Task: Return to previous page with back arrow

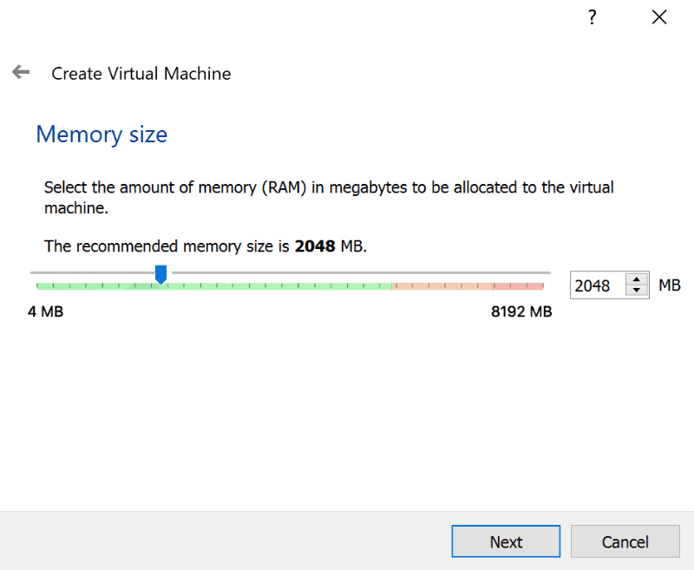Action: (x=20, y=72)
